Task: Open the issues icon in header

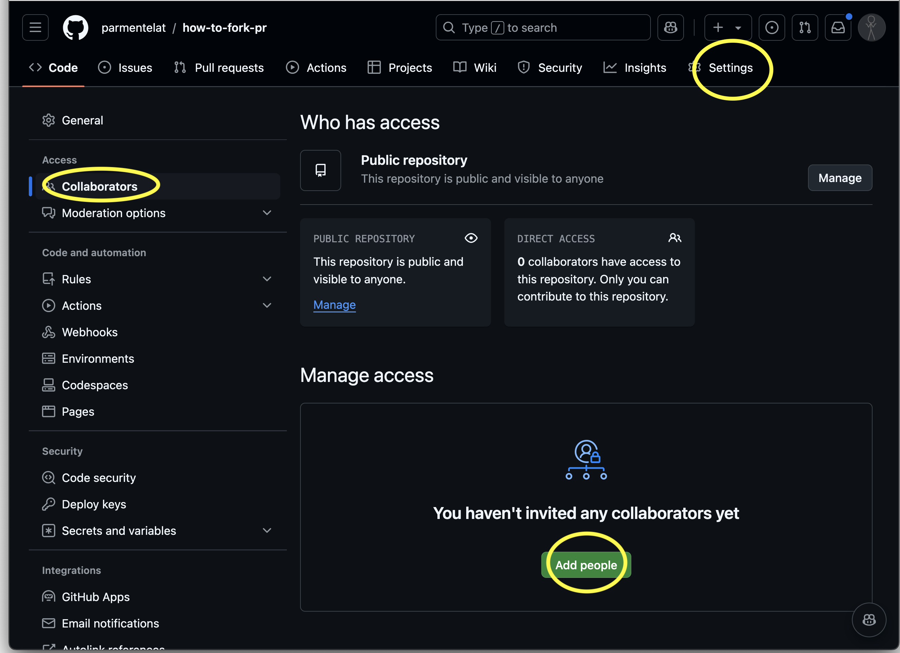Action: coord(771,27)
